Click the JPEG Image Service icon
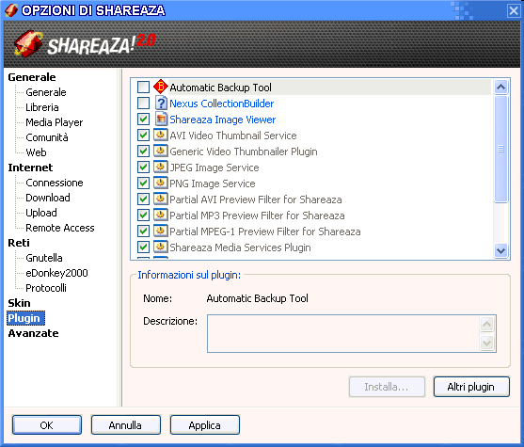Image resolution: width=524 pixels, height=447 pixels. (x=161, y=168)
